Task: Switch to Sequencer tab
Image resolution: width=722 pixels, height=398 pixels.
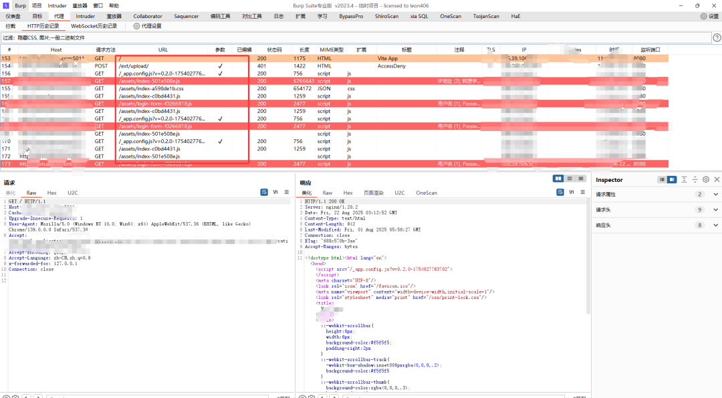Action: tap(186, 16)
